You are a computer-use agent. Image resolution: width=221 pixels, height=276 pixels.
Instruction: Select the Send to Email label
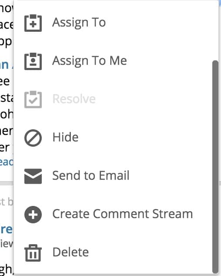pyautogui.click(x=91, y=175)
